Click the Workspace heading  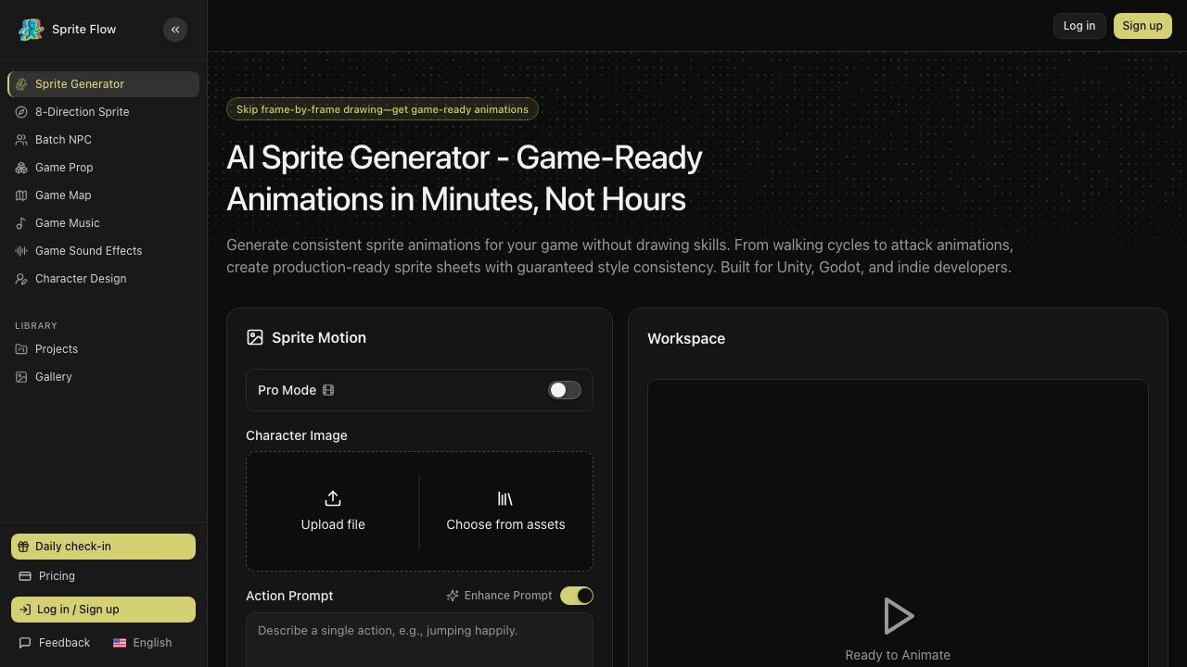click(686, 339)
